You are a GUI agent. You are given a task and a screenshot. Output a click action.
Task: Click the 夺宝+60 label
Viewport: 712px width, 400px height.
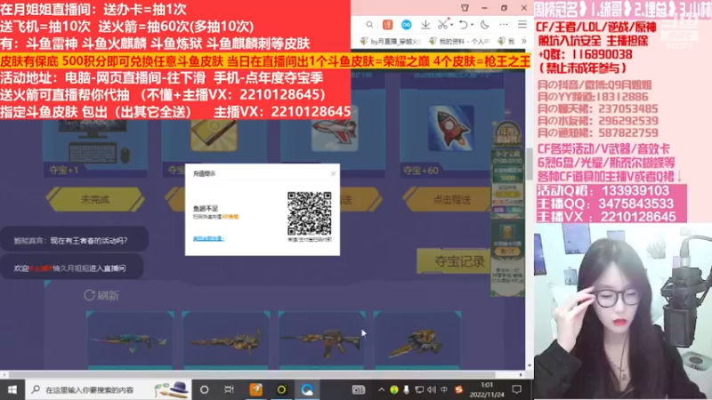pyautogui.click(x=421, y=171)
